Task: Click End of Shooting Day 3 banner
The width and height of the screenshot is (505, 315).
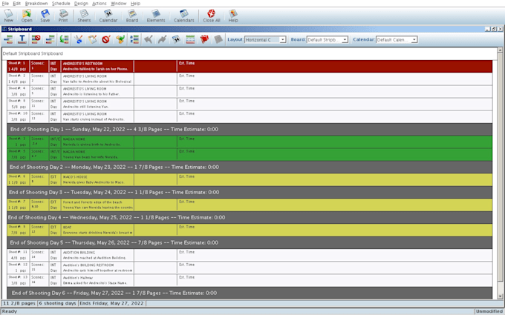Action: coord(250,192)
